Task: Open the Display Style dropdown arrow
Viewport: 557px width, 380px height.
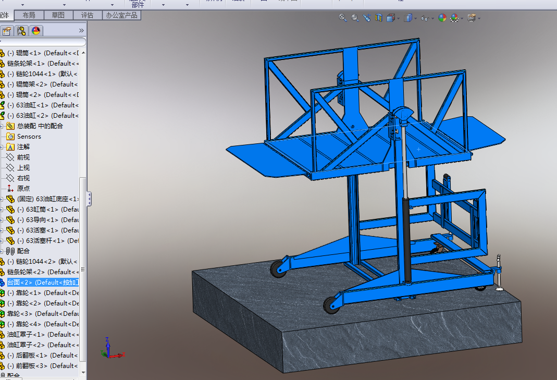Action: coord(415,18)
